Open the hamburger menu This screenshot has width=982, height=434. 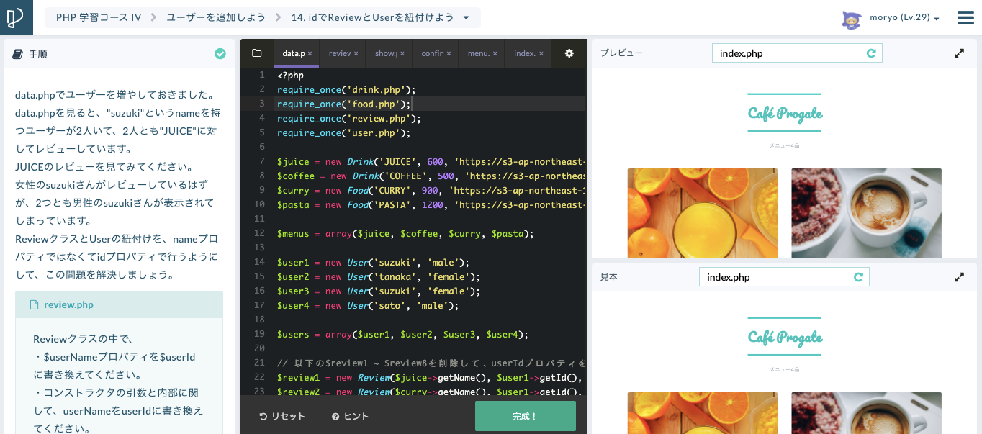pyautogui.click(x=965, y=17)
